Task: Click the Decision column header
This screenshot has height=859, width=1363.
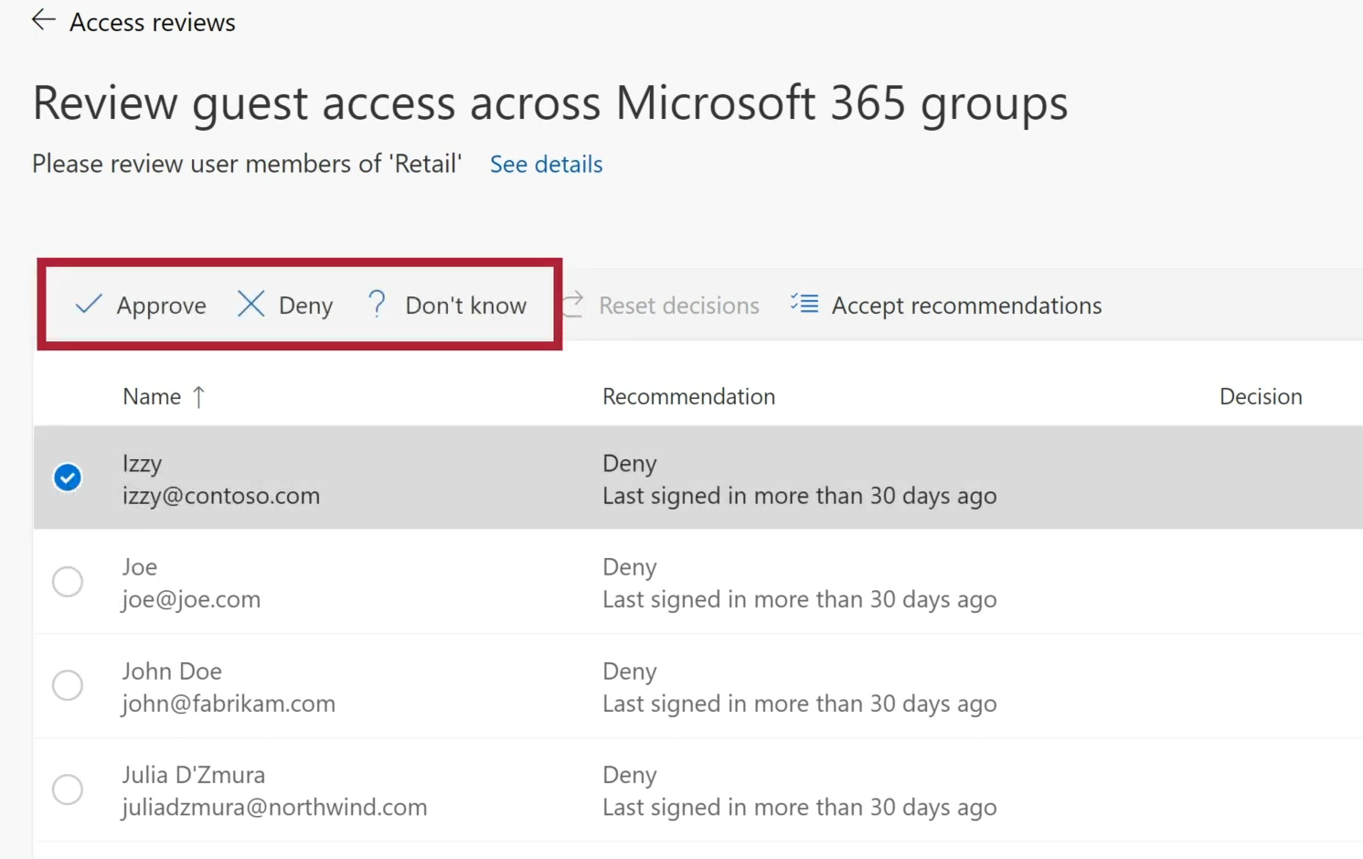Action: click(1261, 396)
